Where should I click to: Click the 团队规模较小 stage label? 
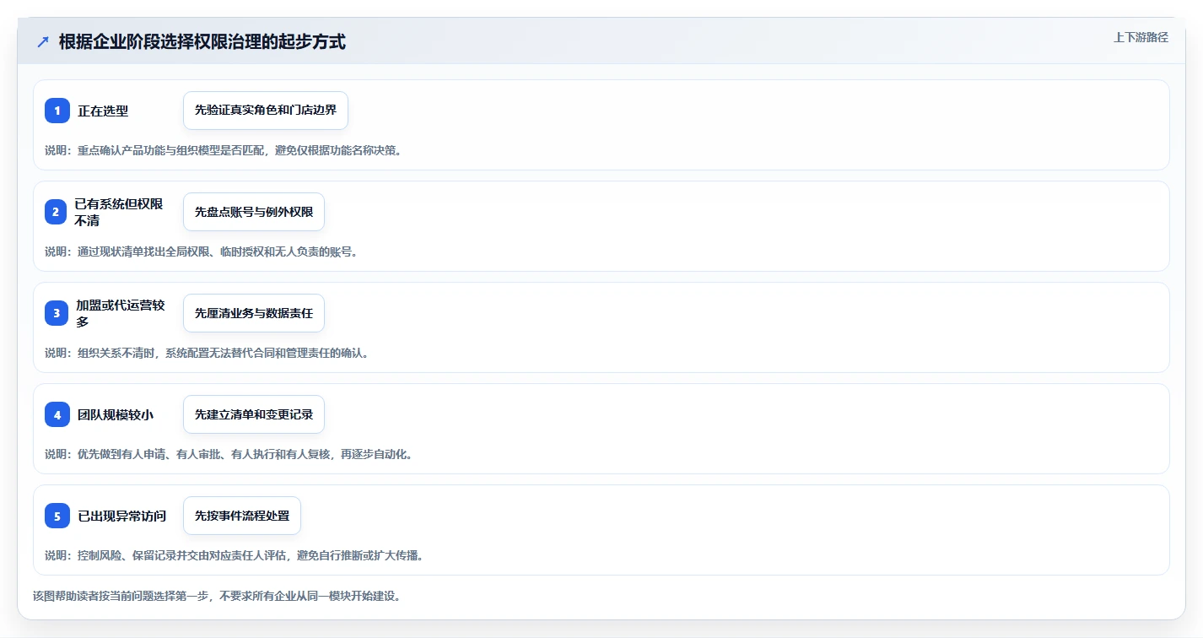tap(116, 414)
